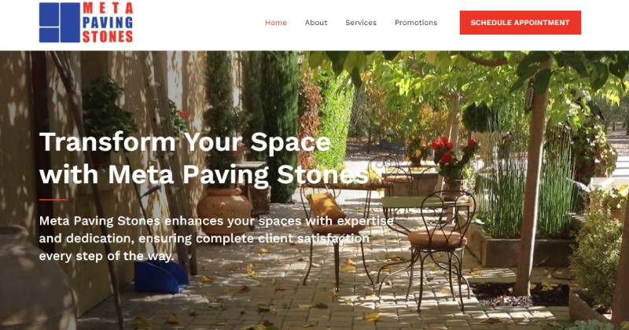Go to the About page
Image resolution: width=629 pixels, height=330 pixels.
(316, 23)
